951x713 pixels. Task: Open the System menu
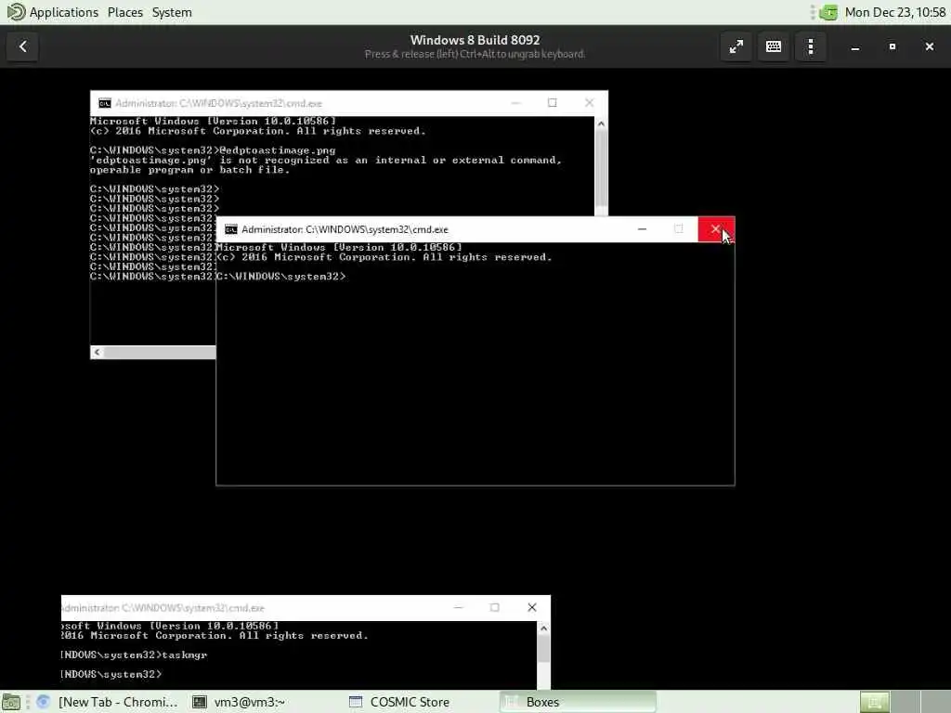[172, 12]
